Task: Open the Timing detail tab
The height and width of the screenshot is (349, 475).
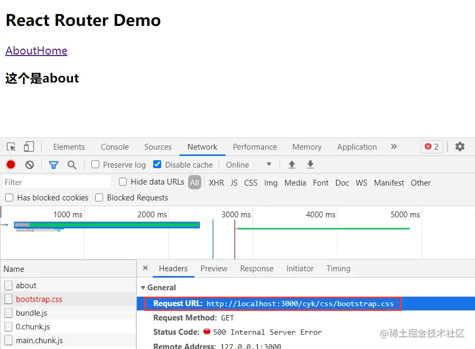Action: 338,269
